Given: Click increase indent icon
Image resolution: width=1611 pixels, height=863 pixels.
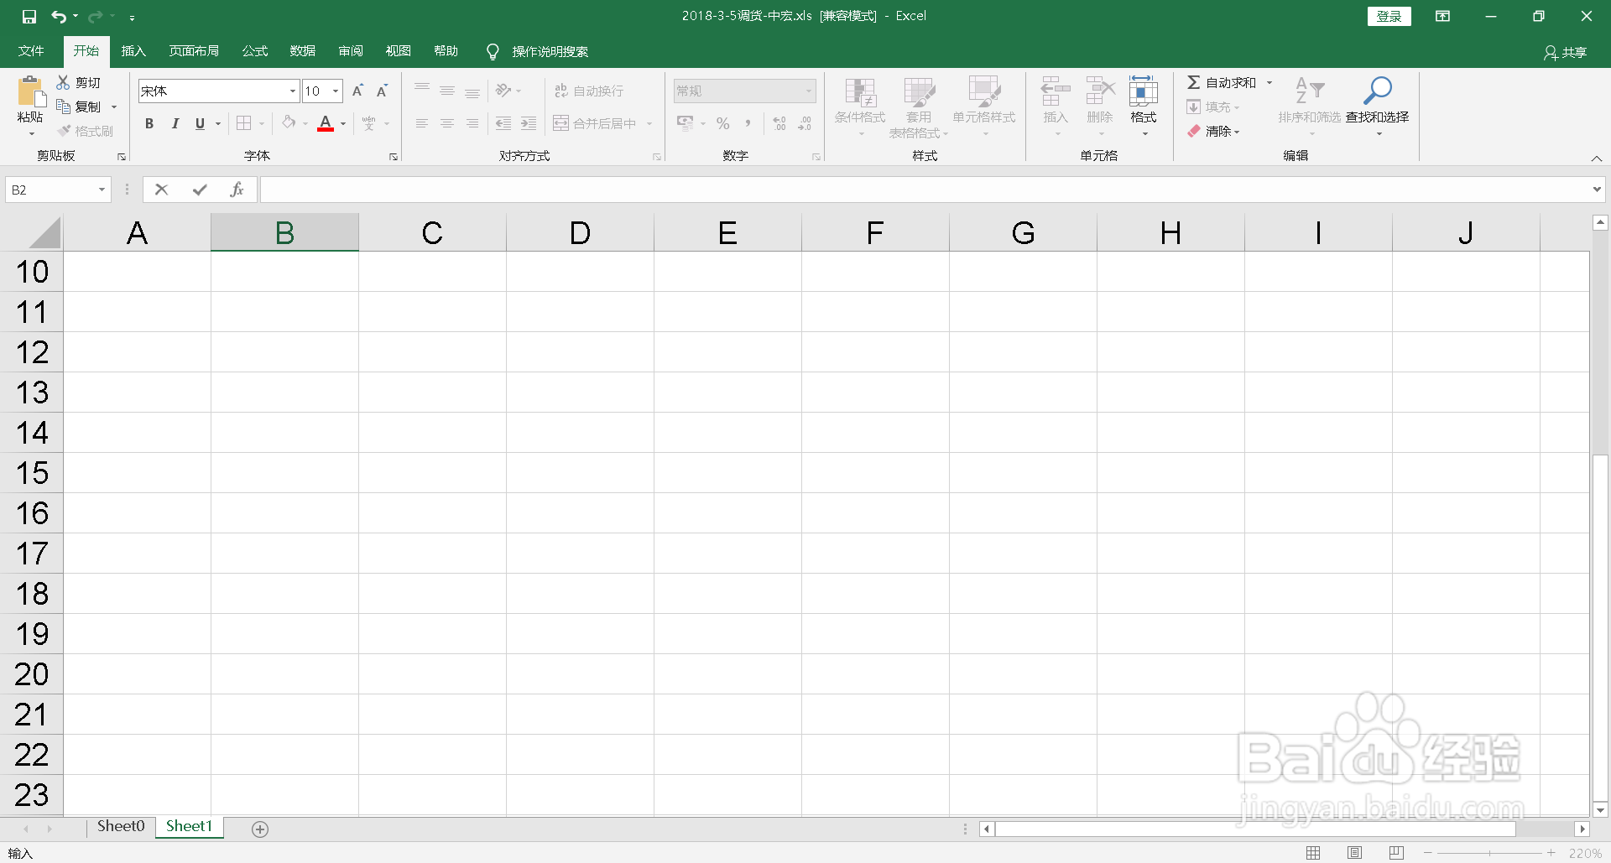Looking at the screenshot, I should tap(529, 123).
